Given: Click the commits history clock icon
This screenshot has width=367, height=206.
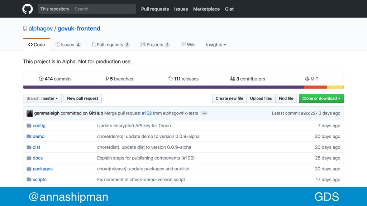Looking at the screenshot, I should [41, 79].
